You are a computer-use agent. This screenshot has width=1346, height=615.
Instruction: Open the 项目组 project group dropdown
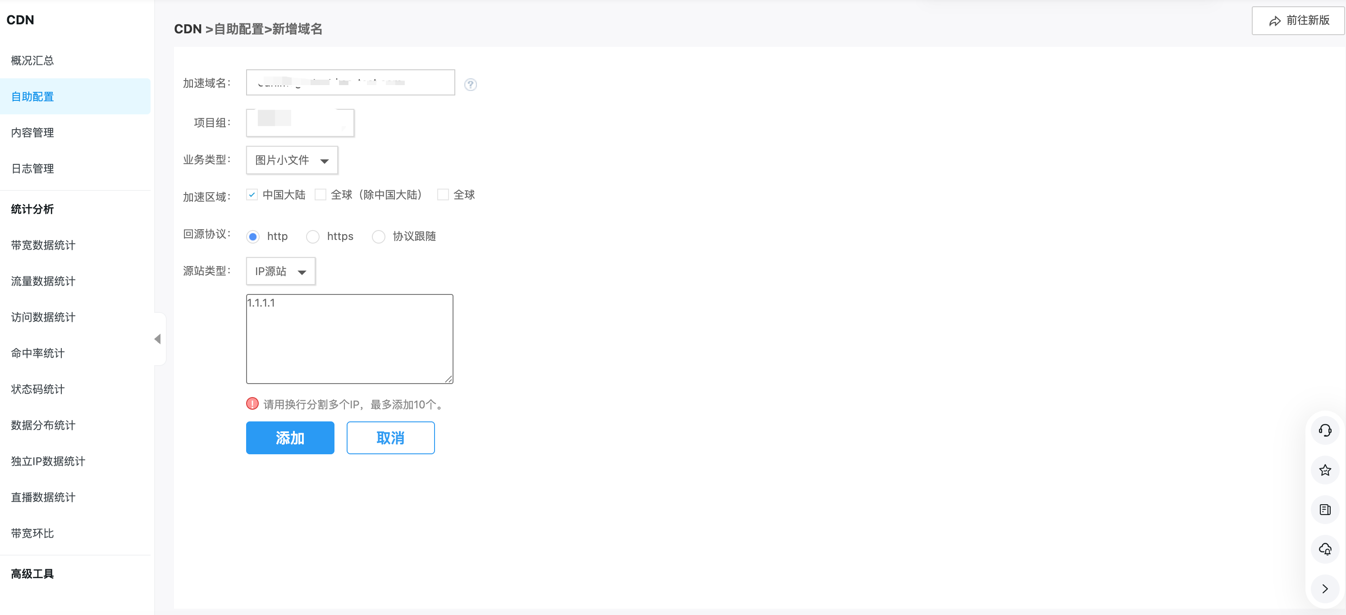pos(300,123)
